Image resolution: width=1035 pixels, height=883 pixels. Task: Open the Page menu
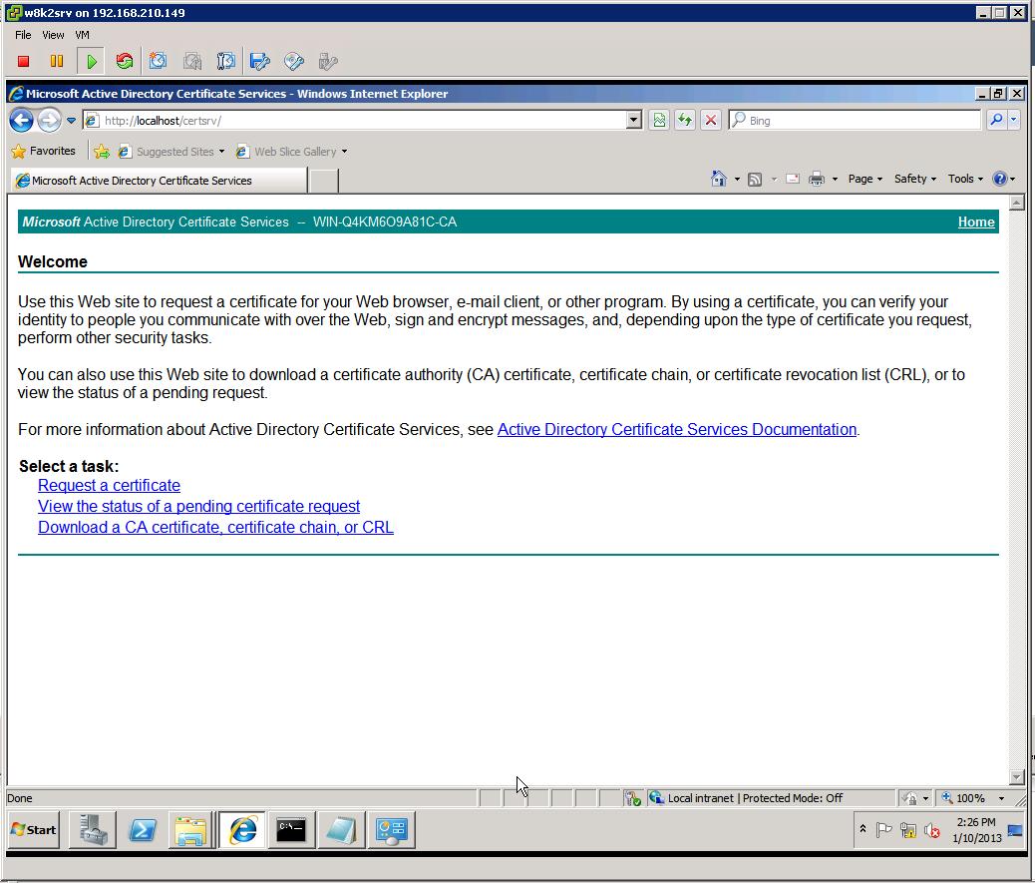point(864,179)
